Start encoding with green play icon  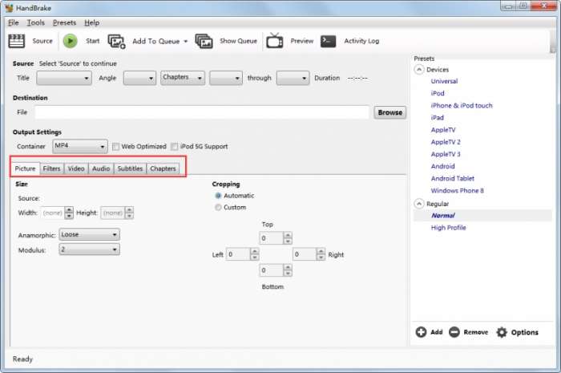pos(71,41)
